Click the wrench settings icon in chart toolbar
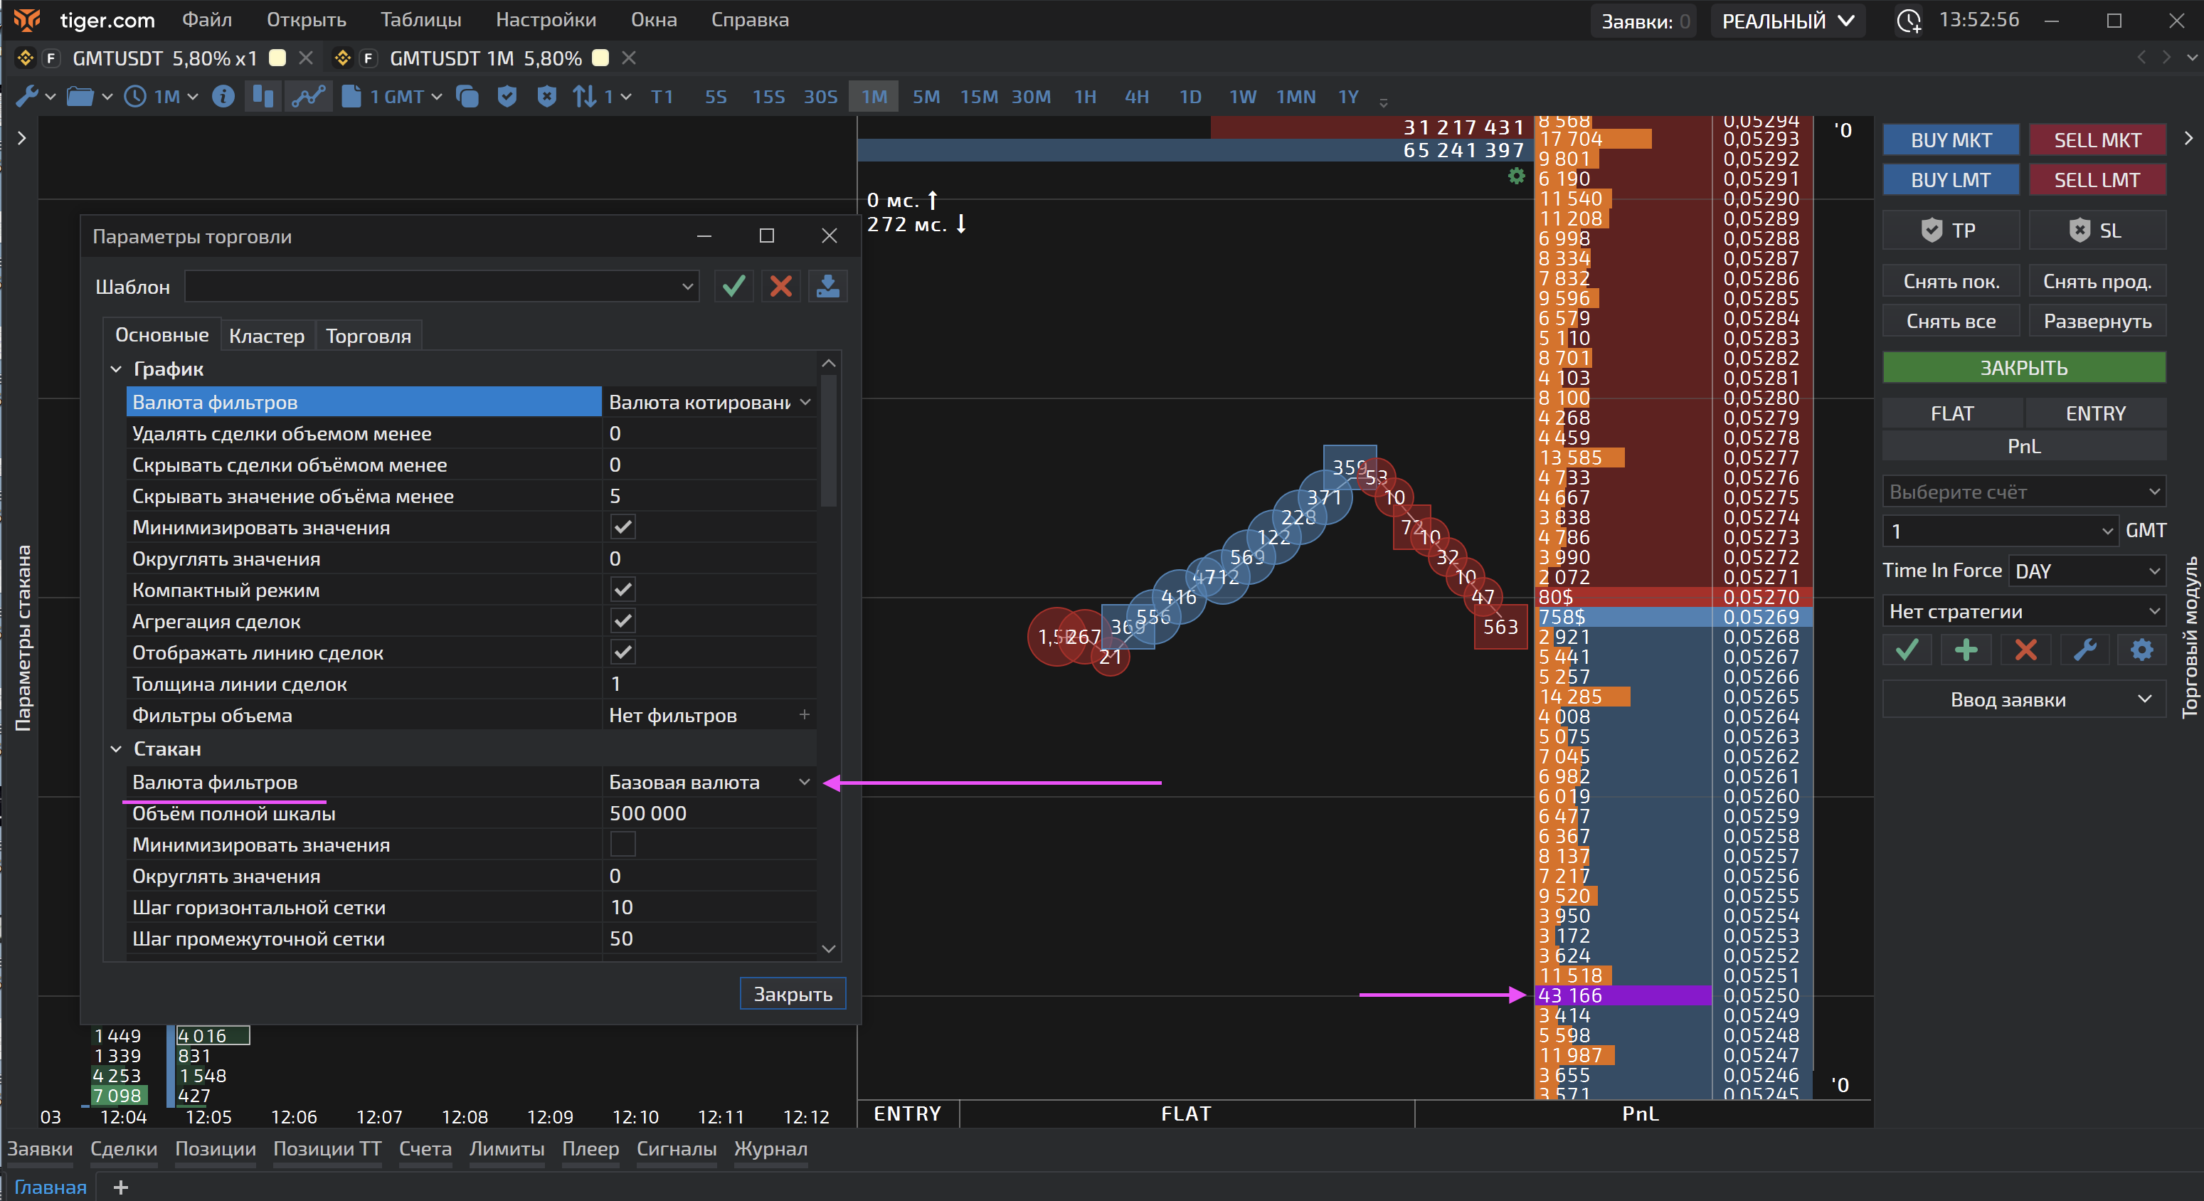This screenshot has width=2204, height=1201. tap(27, 97)
